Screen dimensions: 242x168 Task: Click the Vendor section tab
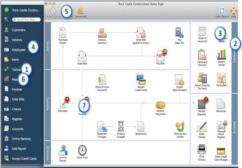point(48,46)
